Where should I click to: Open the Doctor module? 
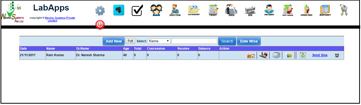click(x=175, y=10)
